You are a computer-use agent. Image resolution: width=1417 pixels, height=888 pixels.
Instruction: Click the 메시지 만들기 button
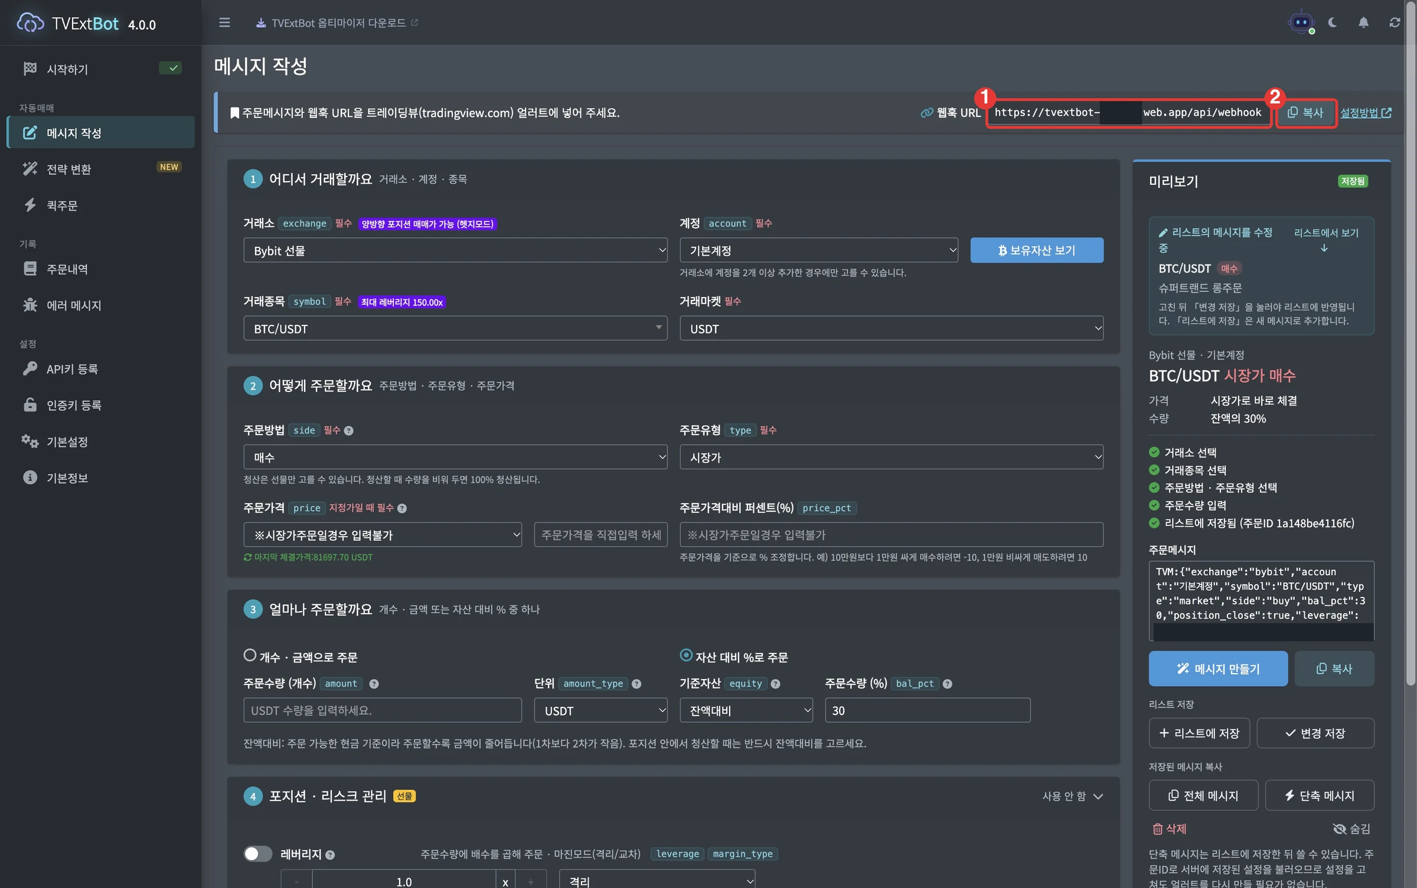click(x=1218, y=668)
